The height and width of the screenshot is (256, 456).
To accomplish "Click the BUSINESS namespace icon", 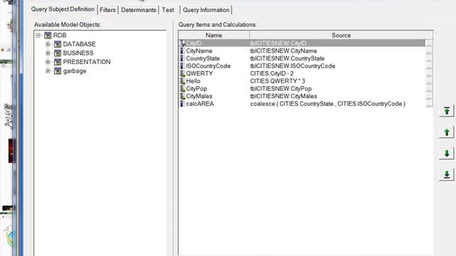I will coord(58,53).
